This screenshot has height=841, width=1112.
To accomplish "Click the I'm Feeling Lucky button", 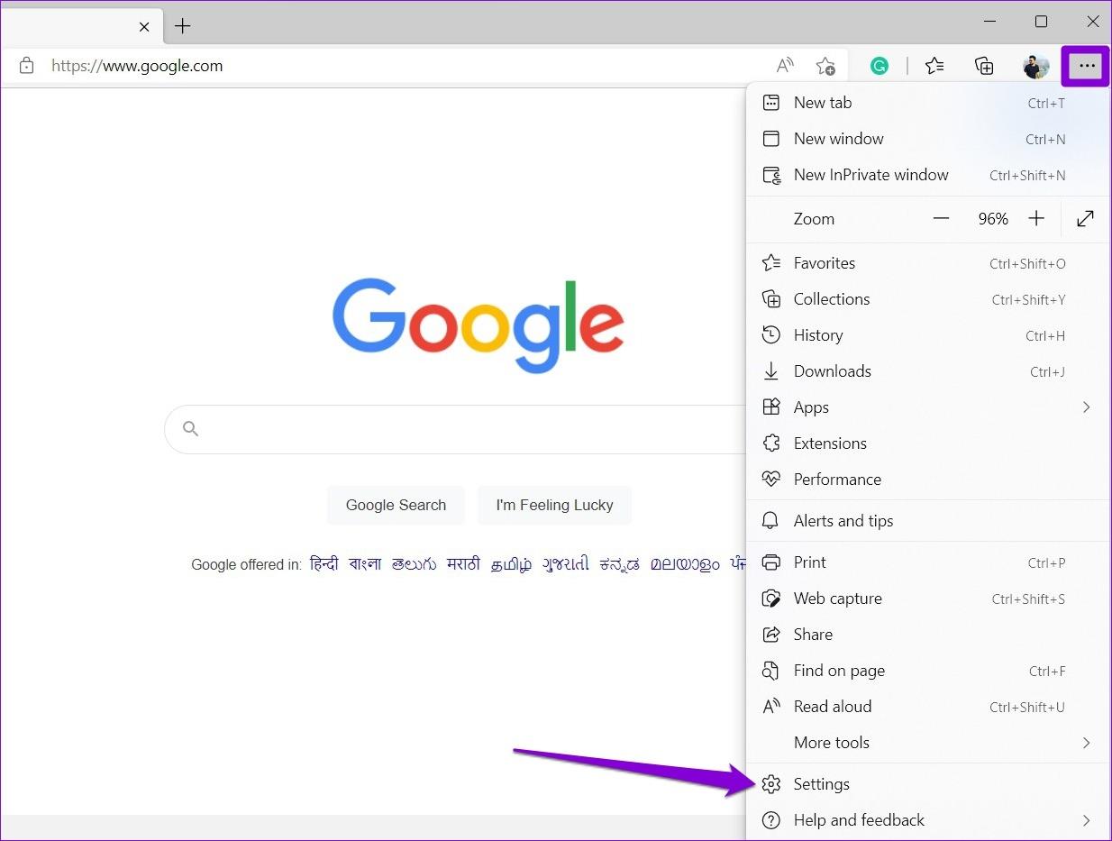I will [554, 505].
